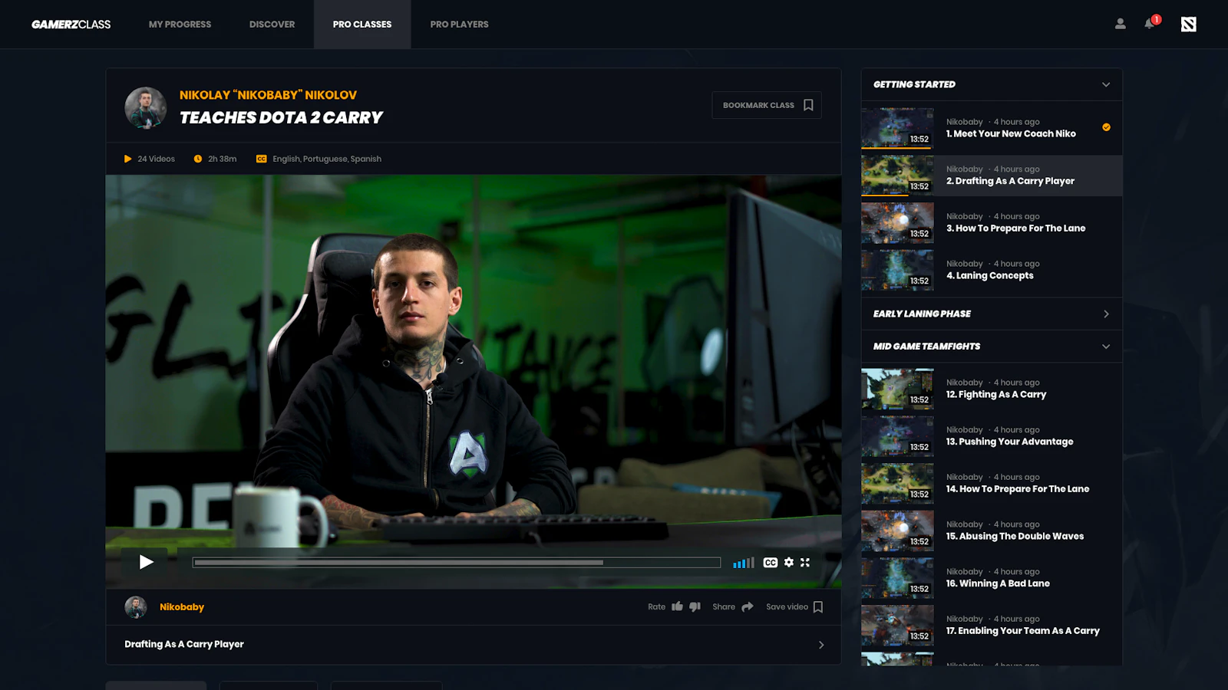Image resolution: width=1228 pixels, height=690 pixels.
Task: Open lesson 17 Enabling Your Team As A Carry
Action: pyautogui.click(x=992, y=626)
